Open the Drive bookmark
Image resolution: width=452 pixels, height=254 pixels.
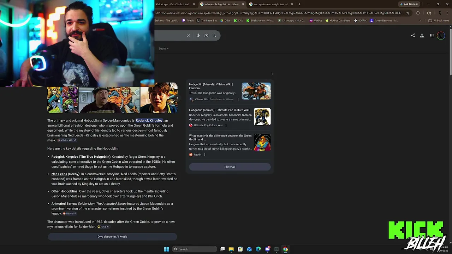click(225, 20)
